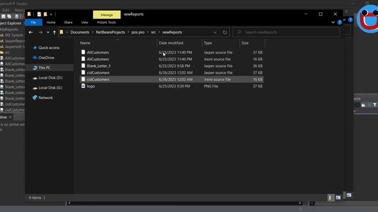
Task: Click the 36 KB size cell
Action: [x=258, y=66]
